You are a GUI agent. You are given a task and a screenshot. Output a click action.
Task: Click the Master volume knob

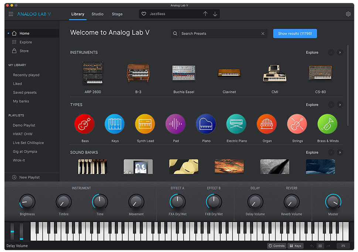click(x=333, y=202)
